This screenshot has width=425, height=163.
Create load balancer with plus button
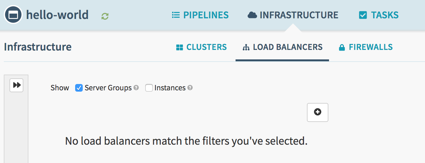tap(318, 112)
